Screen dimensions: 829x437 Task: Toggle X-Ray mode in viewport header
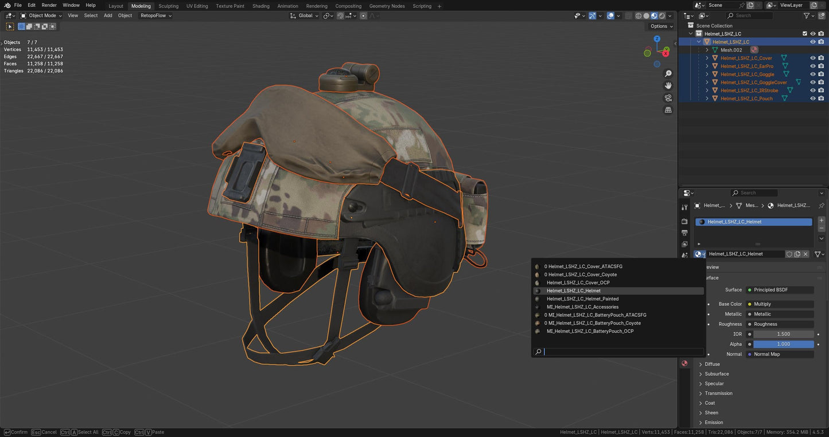[628, 15]
